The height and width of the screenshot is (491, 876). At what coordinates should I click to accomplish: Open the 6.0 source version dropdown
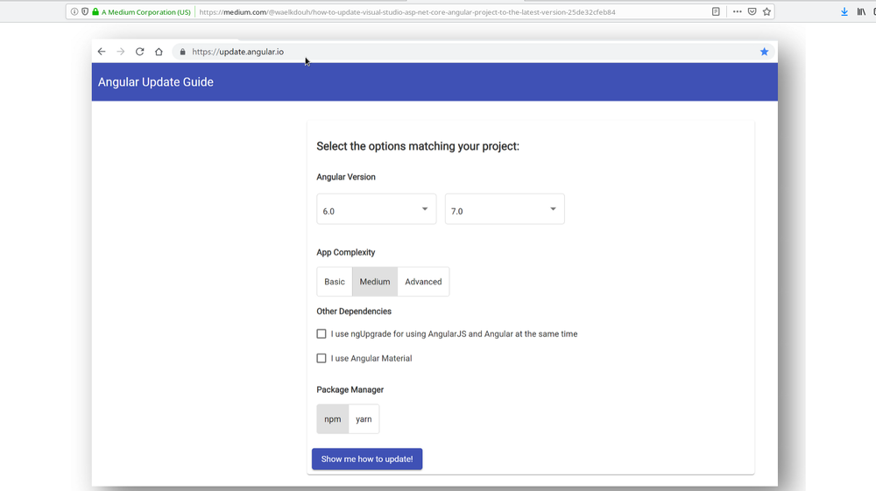coord(376,210)
